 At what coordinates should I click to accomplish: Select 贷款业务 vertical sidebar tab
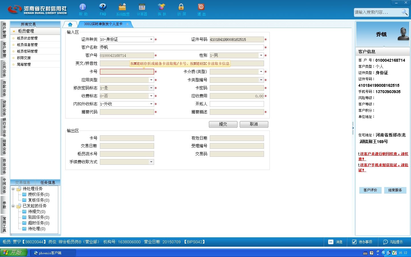(4, 108)
